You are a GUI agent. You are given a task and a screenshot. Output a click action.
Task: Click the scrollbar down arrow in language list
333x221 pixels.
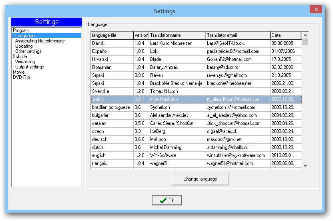click(305, 165)
